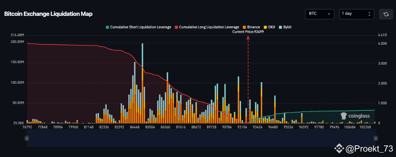Click the 79960 price axis label
The height and width of the screenshot is (157, 396).
(x=73, y=127)
